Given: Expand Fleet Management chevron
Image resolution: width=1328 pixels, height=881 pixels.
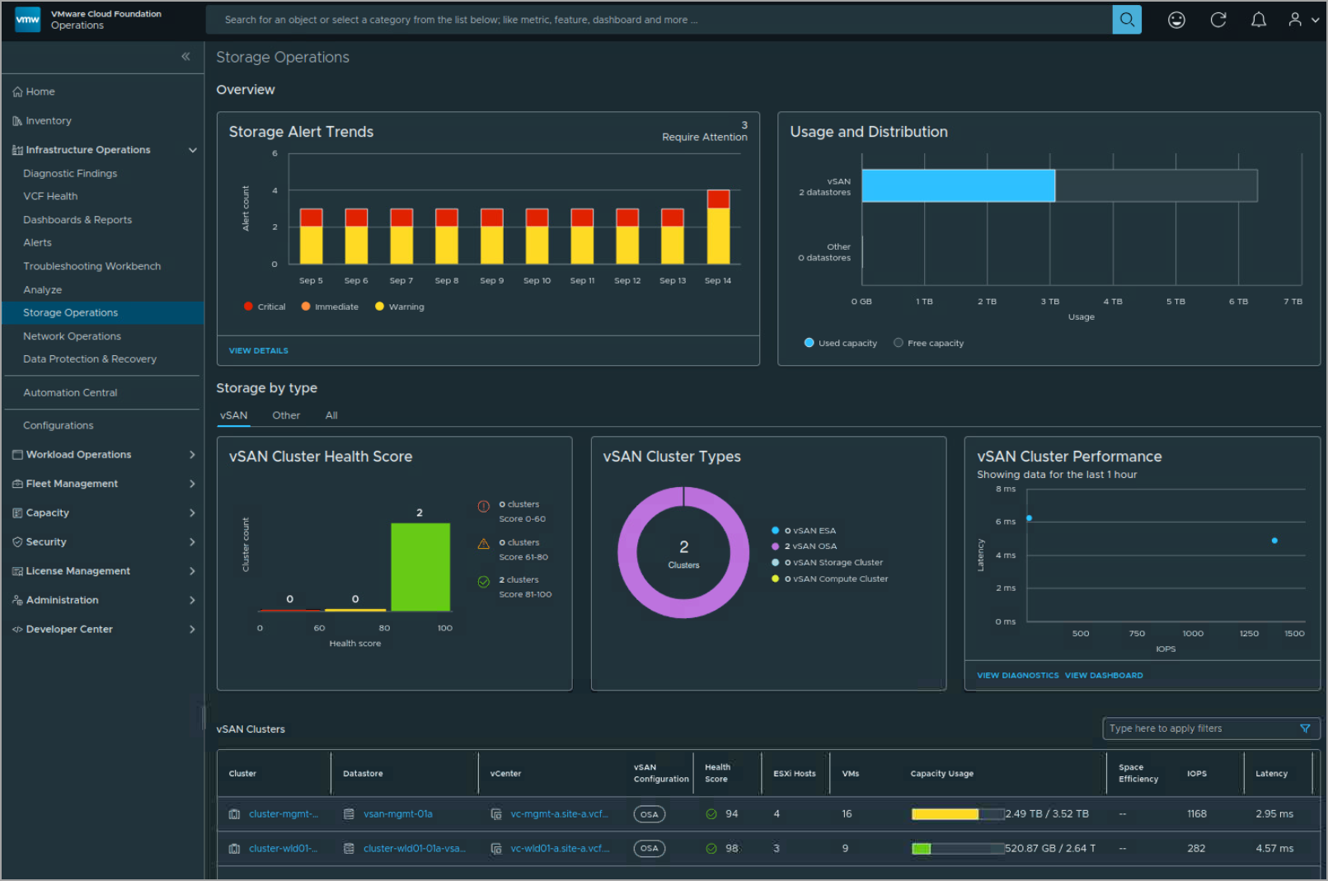Looking at the screenshot, I should point(192,484).
